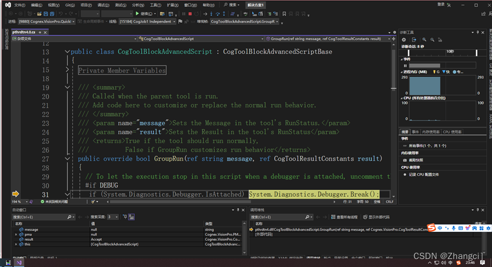The image size is (492, 267).
Task: Open the 工具(T) menu
Action: (155, 5)
